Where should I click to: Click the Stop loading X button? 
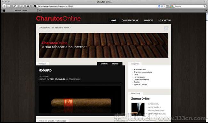[22, 6]
